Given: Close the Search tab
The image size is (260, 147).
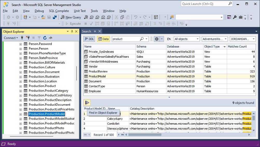Looking at the screenshot, I should (99, 31).
